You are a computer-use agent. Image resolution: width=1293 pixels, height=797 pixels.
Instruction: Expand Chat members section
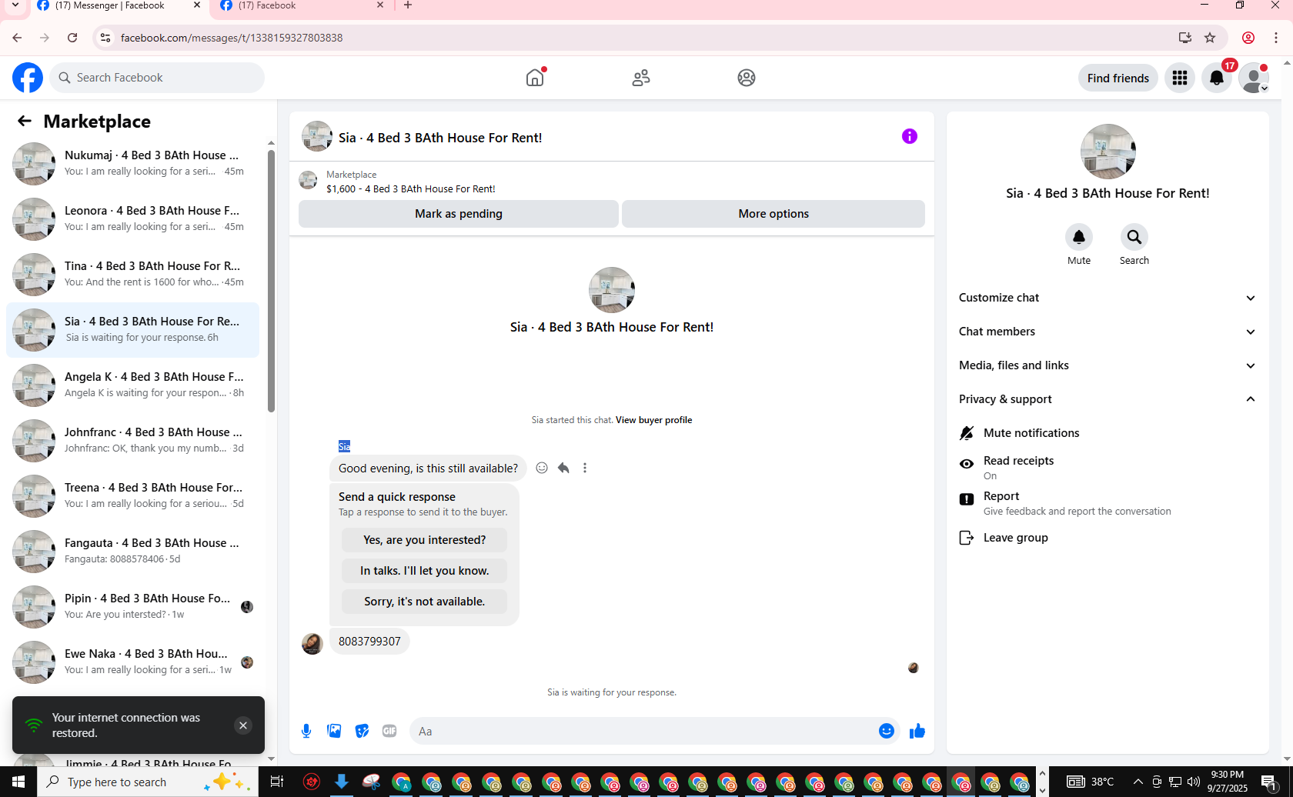(1108, 332)
